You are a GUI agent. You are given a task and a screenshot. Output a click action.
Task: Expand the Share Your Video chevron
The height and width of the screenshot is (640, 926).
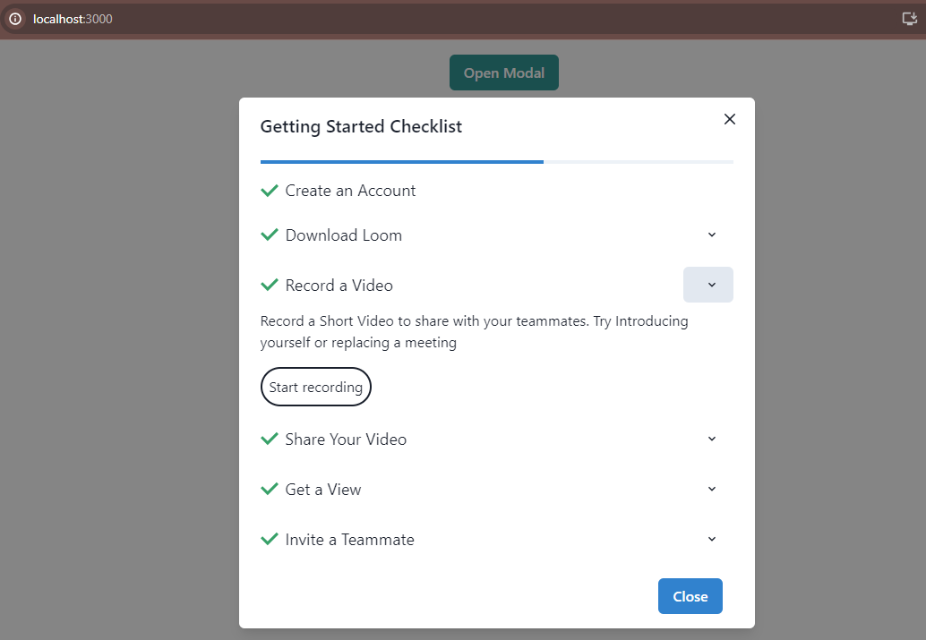tap(712, 439)
